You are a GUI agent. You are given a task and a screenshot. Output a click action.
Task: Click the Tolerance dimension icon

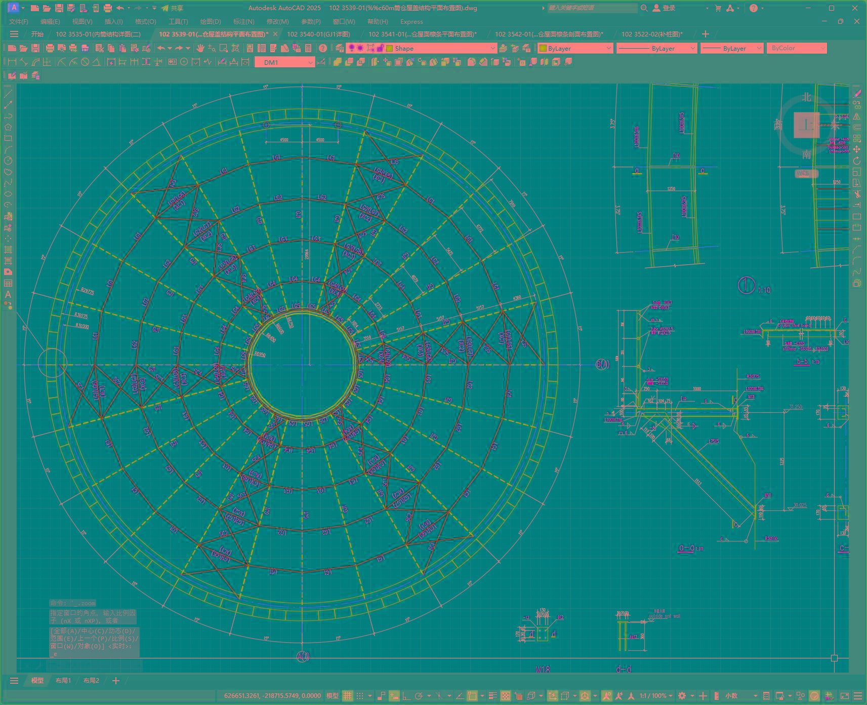[x=172, y=62]
